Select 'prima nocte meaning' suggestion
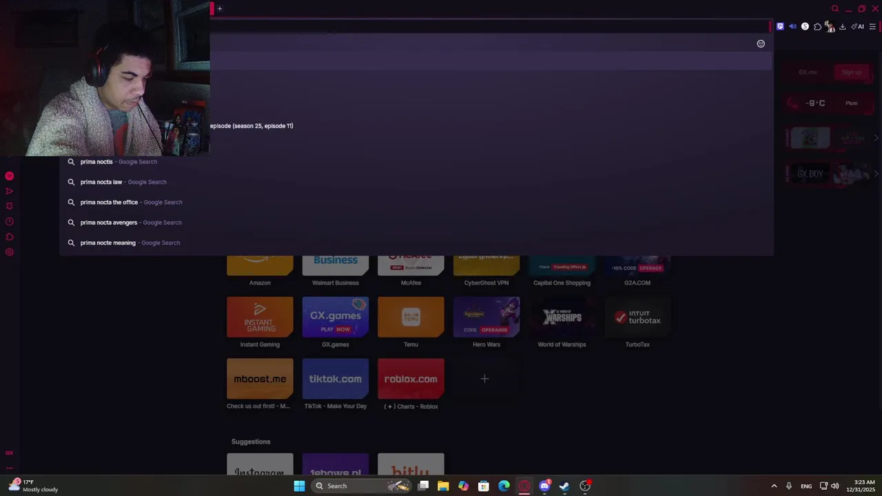882x496 pixels. coord(416,242)
